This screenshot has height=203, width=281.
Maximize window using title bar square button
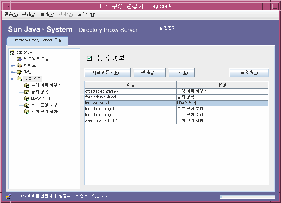point(275,6)
